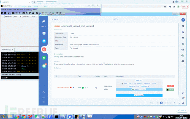The width and height of the screenshot is (190, 119).
Task: Open the scan icon in the Goby sidebar
Action: pos(44,33)
